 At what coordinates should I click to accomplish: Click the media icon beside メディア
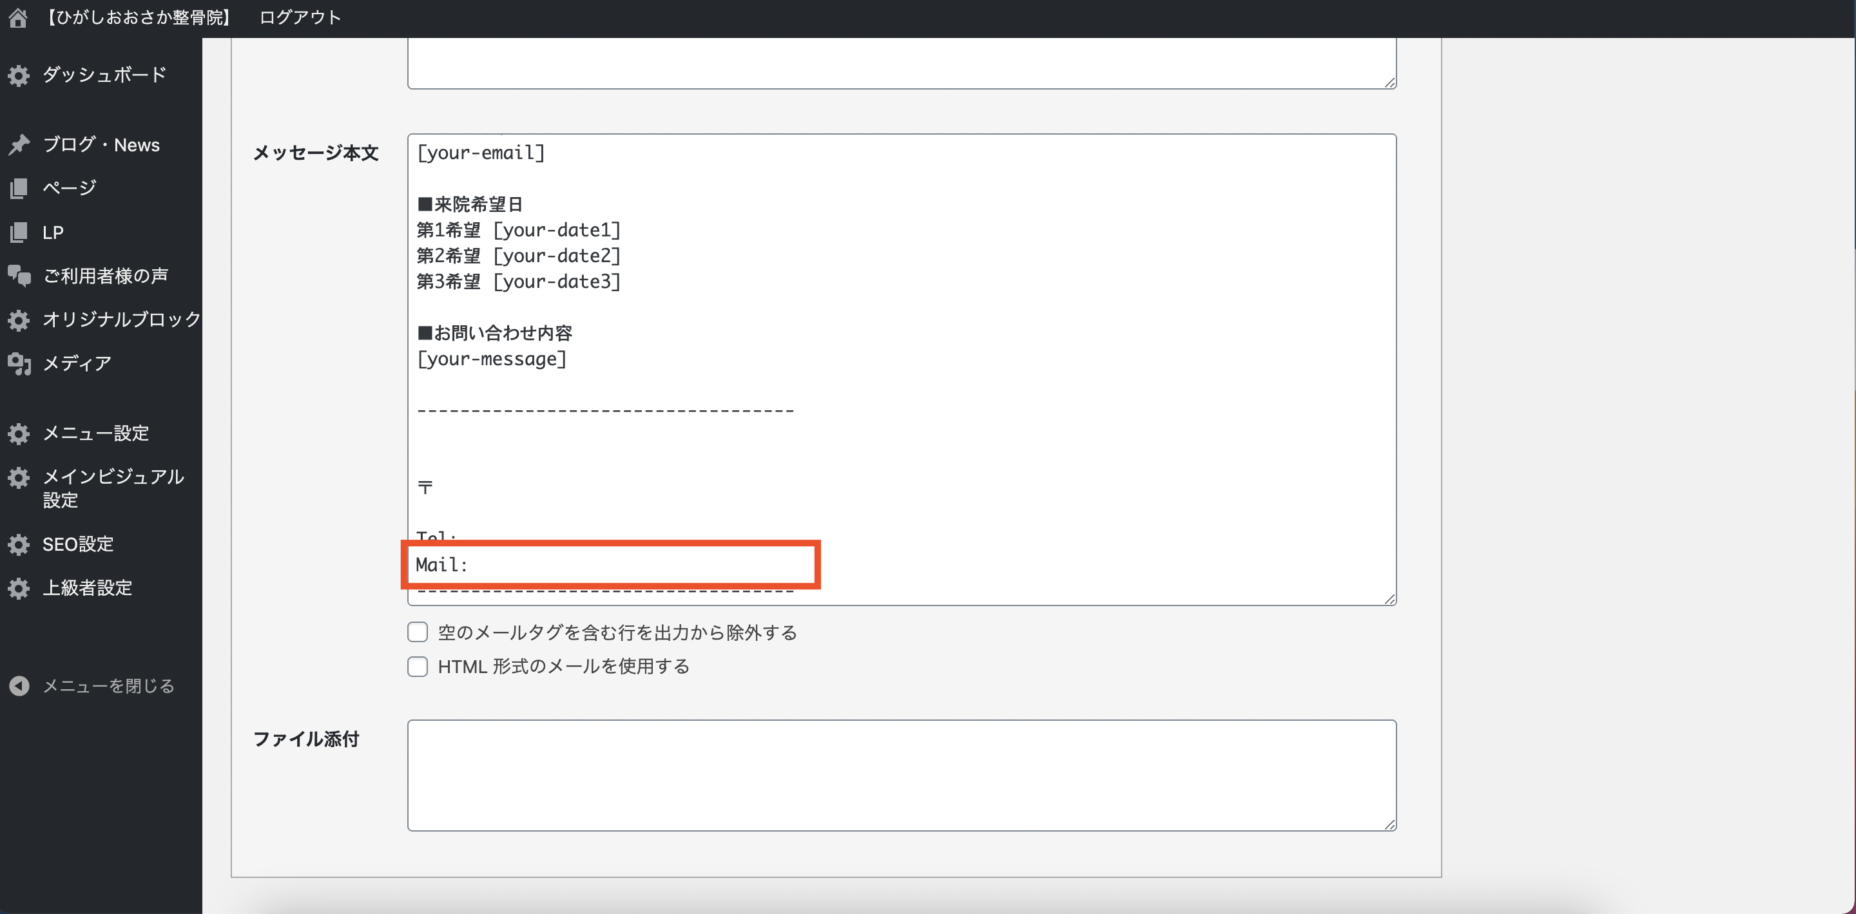(x=19, y=364)
